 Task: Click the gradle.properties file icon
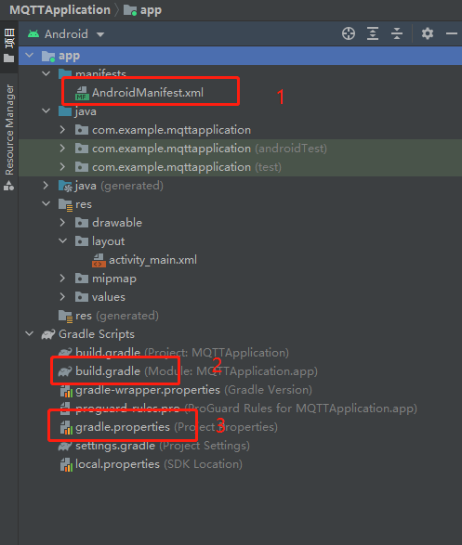click(66, 427)
